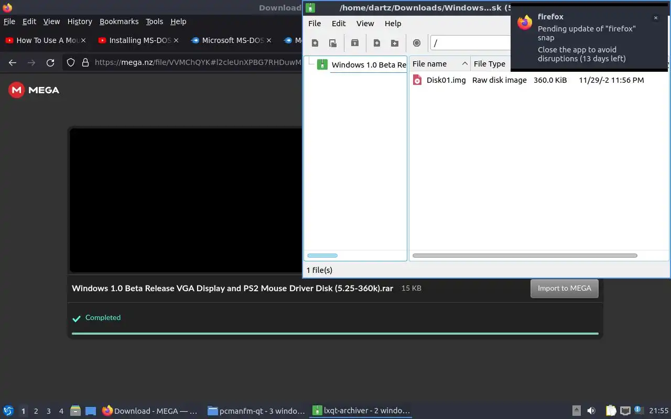Open archiver Help menu

(393, 23)
